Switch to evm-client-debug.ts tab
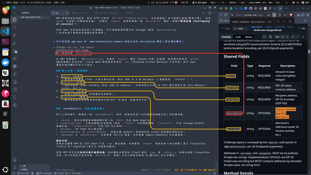The height and width of the screenshot is (175, 311). pyautogui.click(x=107, y=13)
